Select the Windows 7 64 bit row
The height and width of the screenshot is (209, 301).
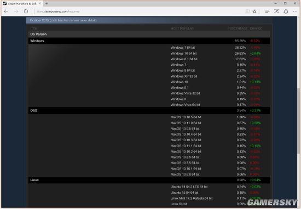(x=149, y=48)
